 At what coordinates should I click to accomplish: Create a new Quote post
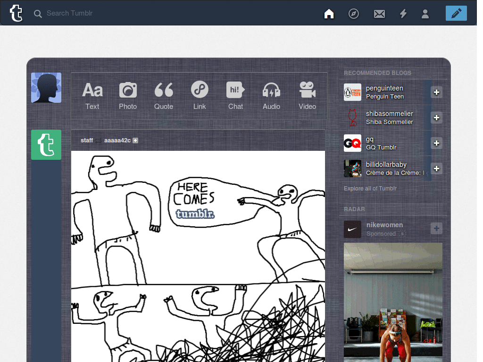pyautogui.click(x=164, y=96)
